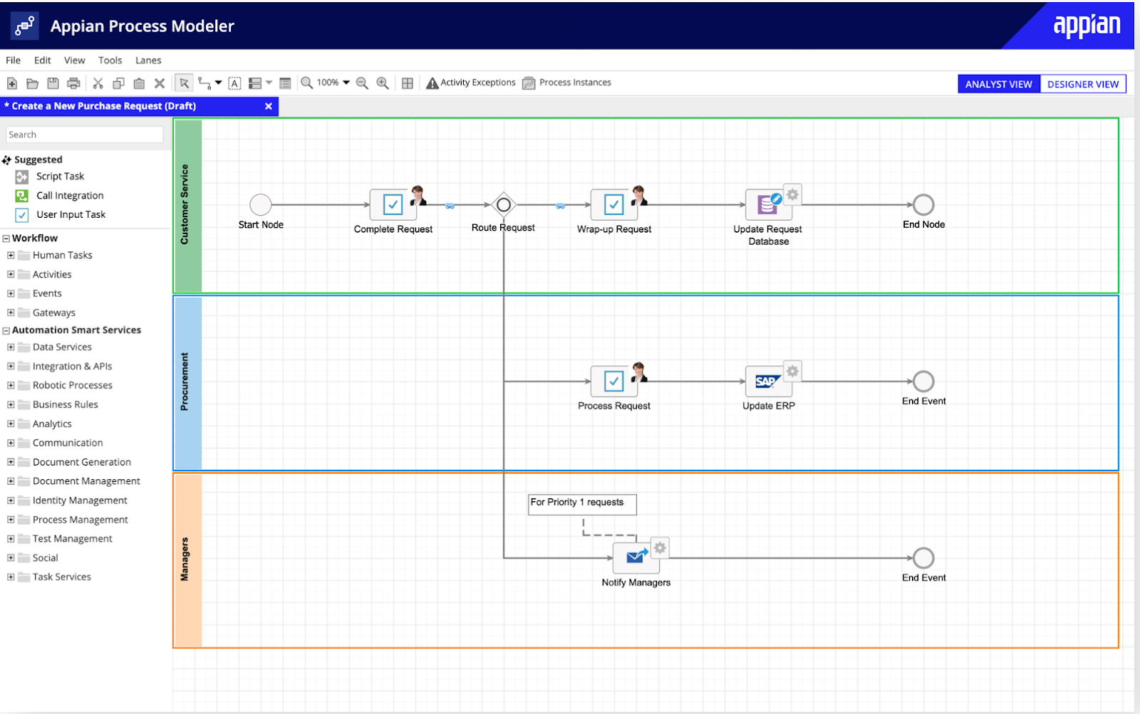Expand the Business Rules folder
The width and height of the screenshot is (1140, 714).
click(11, 405)
